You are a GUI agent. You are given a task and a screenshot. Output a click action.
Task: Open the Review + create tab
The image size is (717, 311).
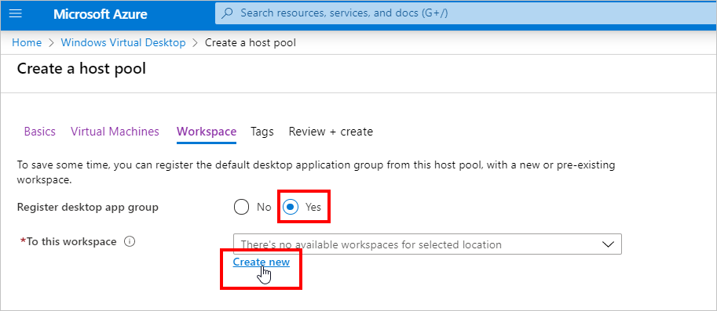click(331, 132)
